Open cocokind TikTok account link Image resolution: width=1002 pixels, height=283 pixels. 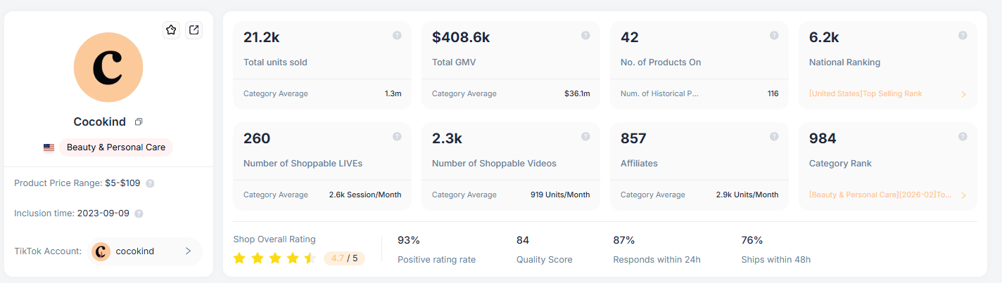[144, 251]
